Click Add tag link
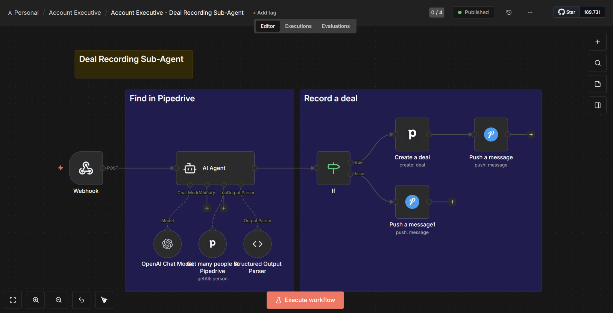This screenshot has width=613, height=313. 264,13
